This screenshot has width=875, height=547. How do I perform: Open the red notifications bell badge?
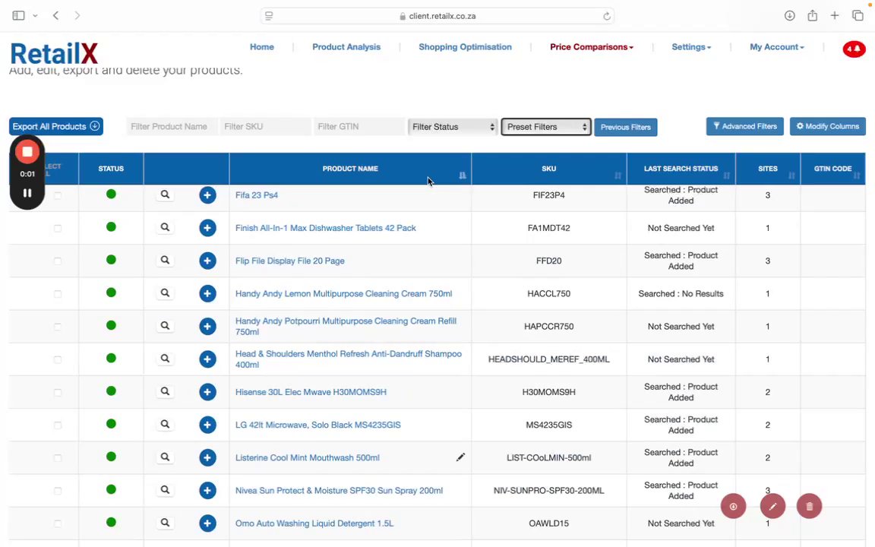coord(854,49)
